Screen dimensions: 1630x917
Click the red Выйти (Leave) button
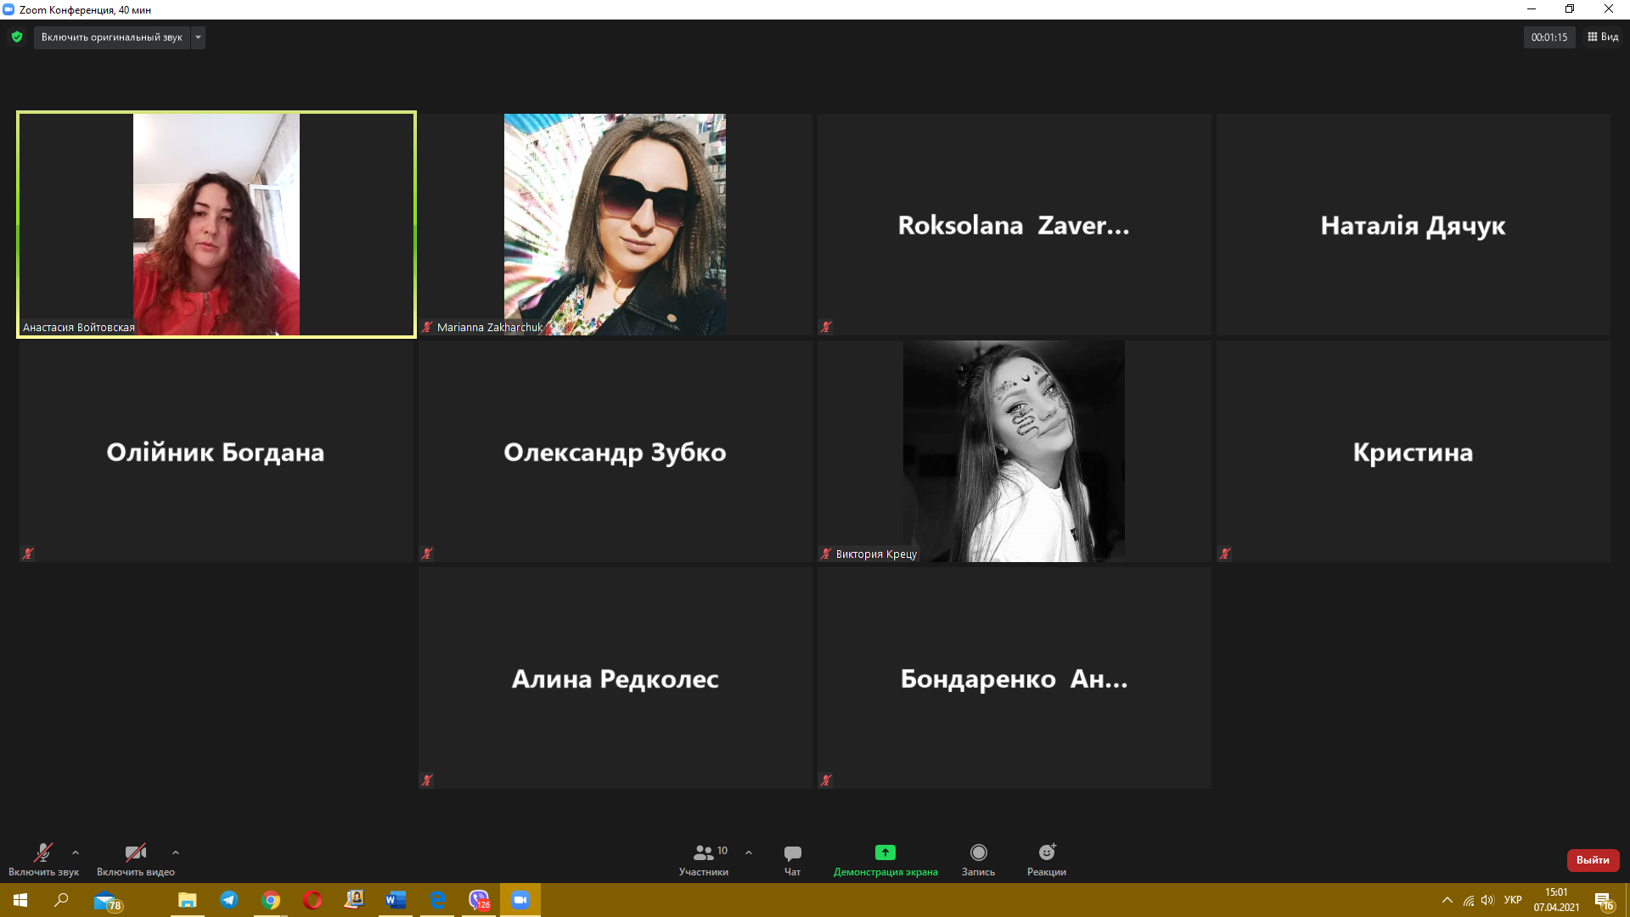1593,860
